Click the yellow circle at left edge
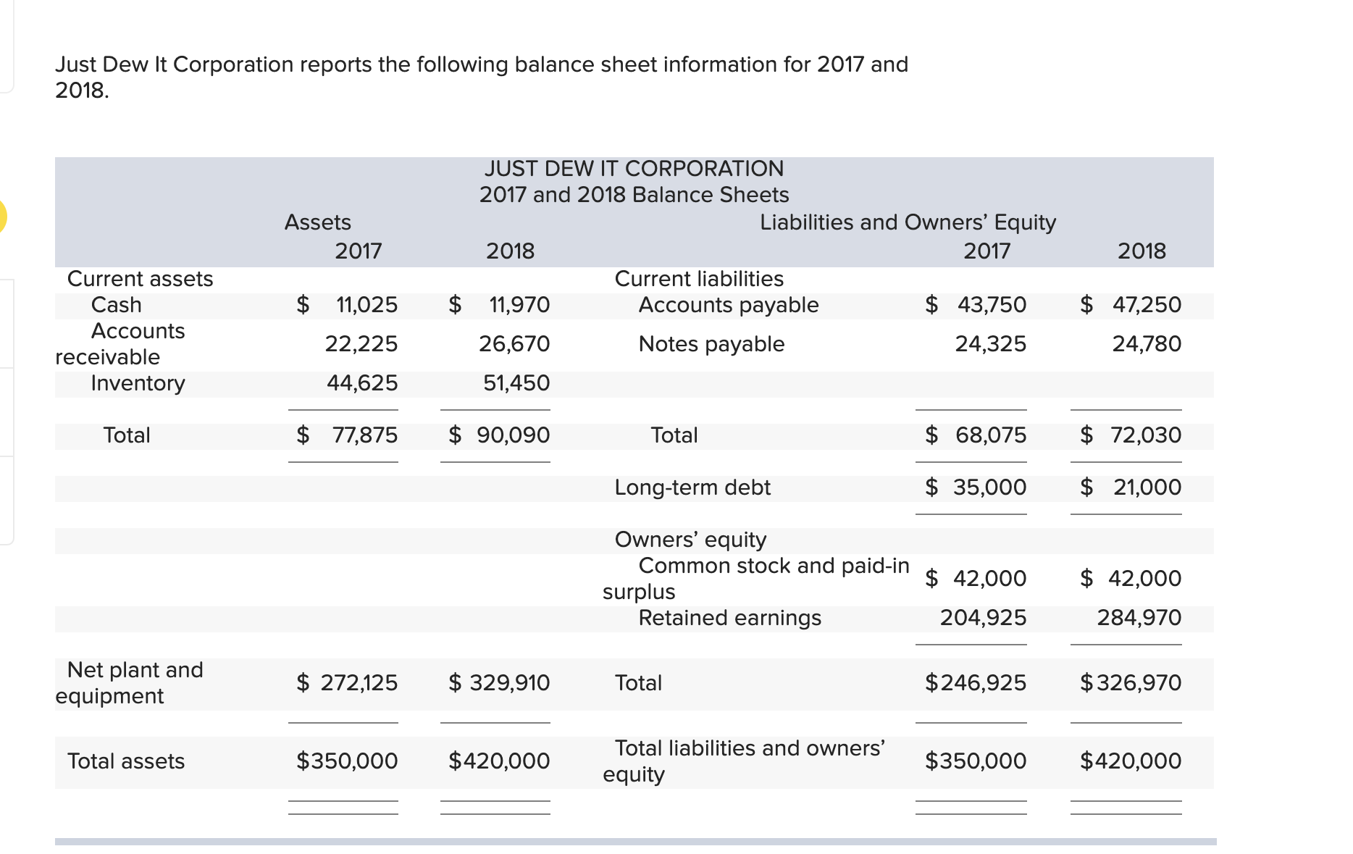1353x854 pixels. [2, 216]
